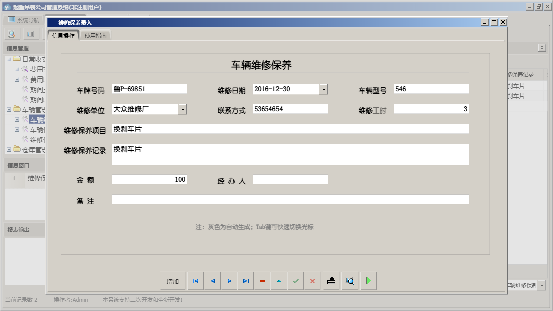Switch to the 使用指南 tab
Viewport: 553px width, 311px height.
[95, 36]
